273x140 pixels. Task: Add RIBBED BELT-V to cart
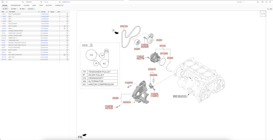[x=67, y=38]
